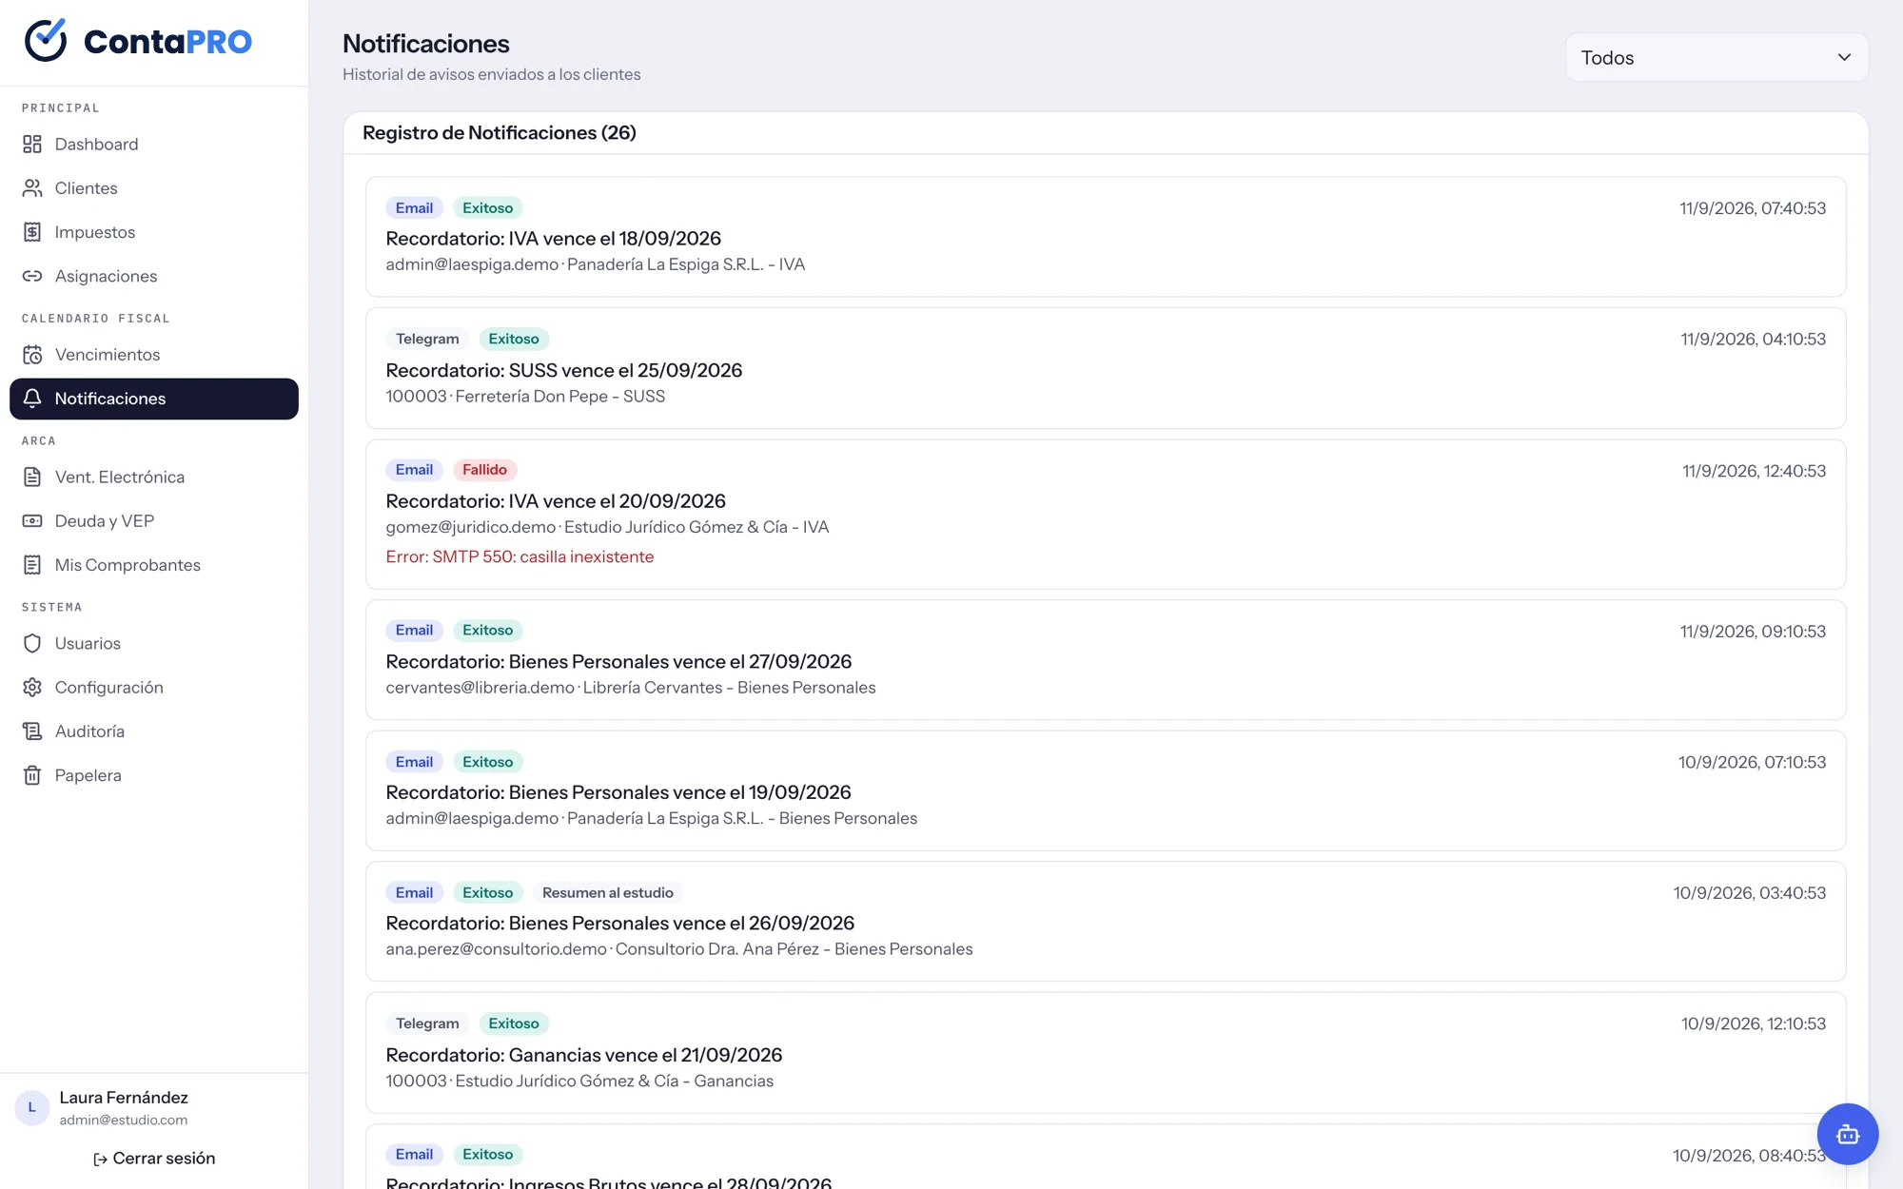Click error text SMTP 550 casilla inexistente

(520, 557)
